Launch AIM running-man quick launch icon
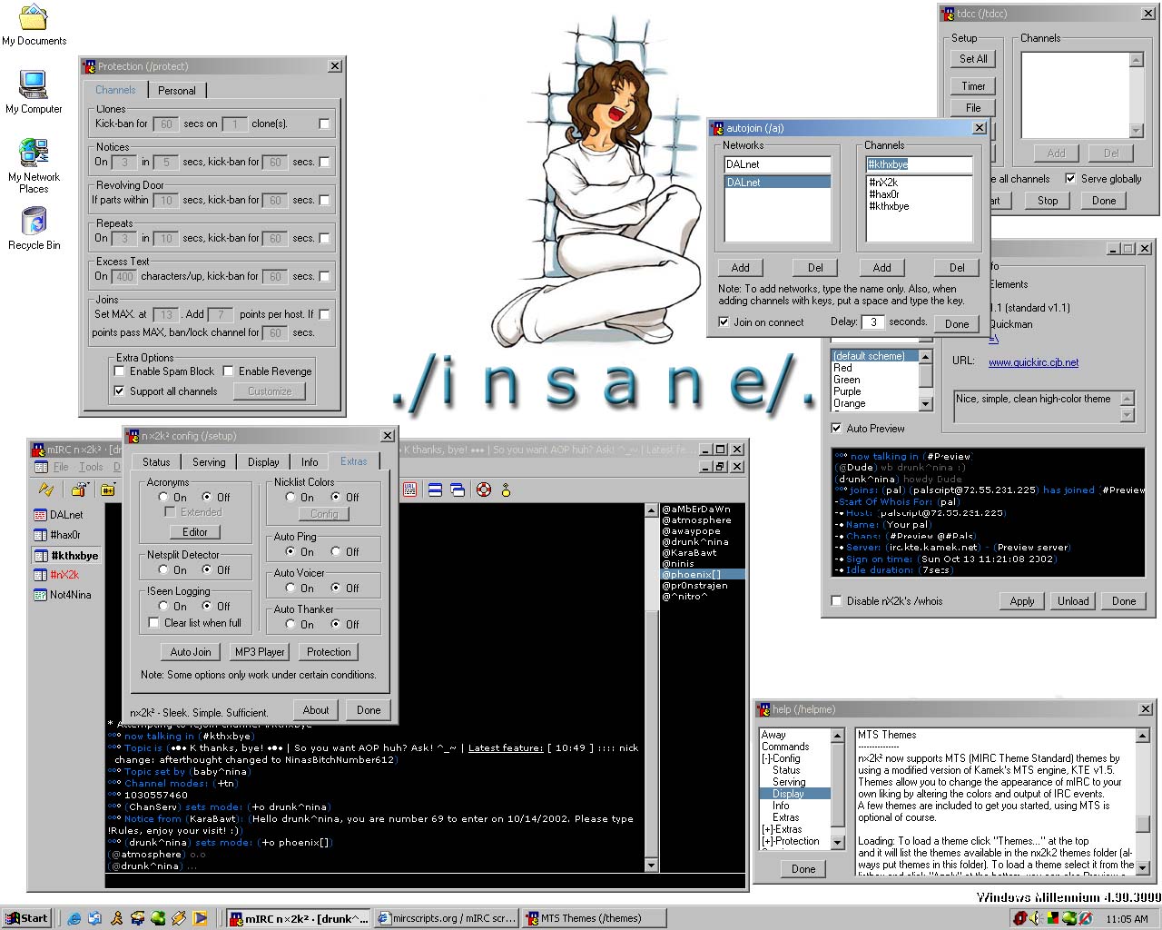 [116, 918]
